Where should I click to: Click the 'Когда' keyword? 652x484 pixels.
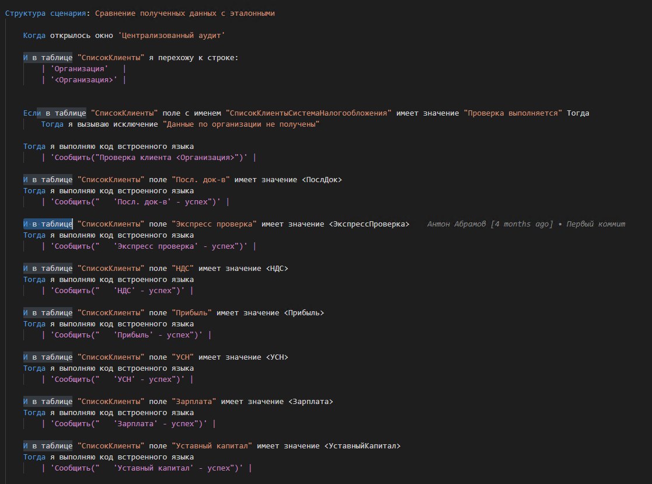click(34, 36)
